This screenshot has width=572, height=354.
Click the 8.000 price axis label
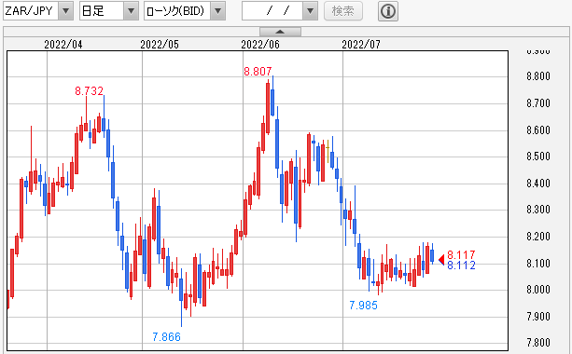[x=538, y=290]
